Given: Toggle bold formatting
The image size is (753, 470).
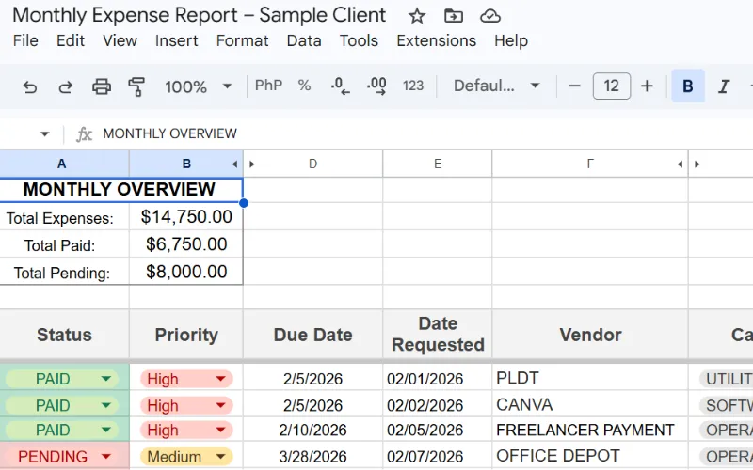Looking at the screenshot, I should [688, 86].
